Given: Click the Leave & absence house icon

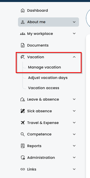Looking at the screenshot, I should 22,99.
